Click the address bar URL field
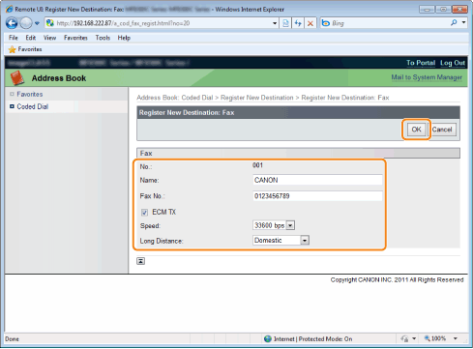473x349 pixels. tap(163, 23)
